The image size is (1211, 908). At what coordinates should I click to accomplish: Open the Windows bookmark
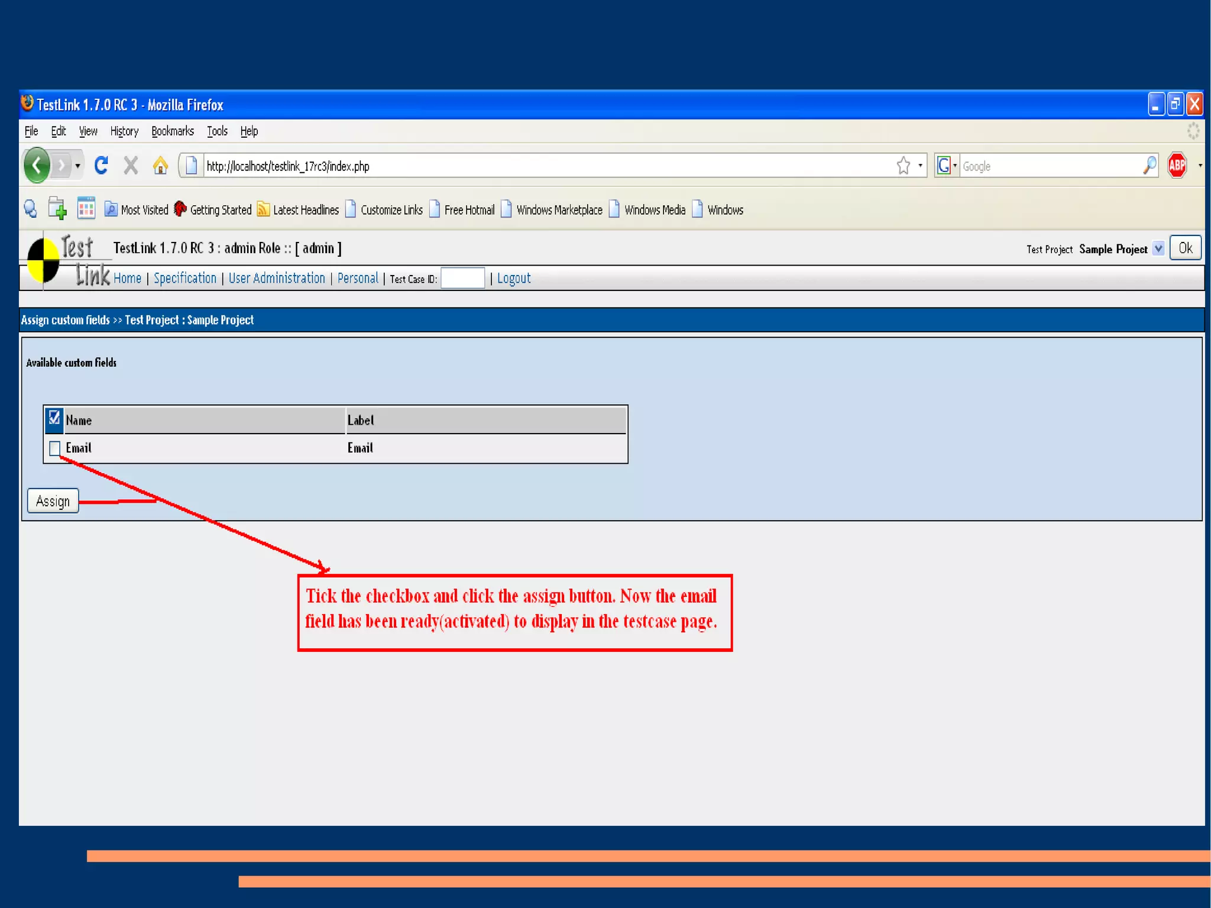pos(718,209)
